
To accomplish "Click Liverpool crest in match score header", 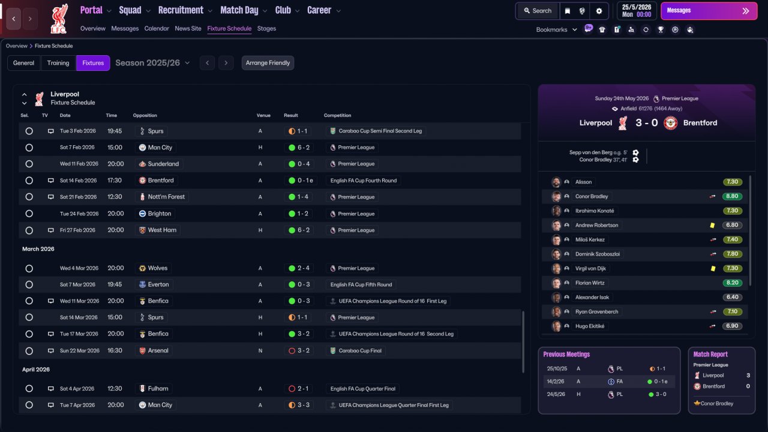I will 623,123.
